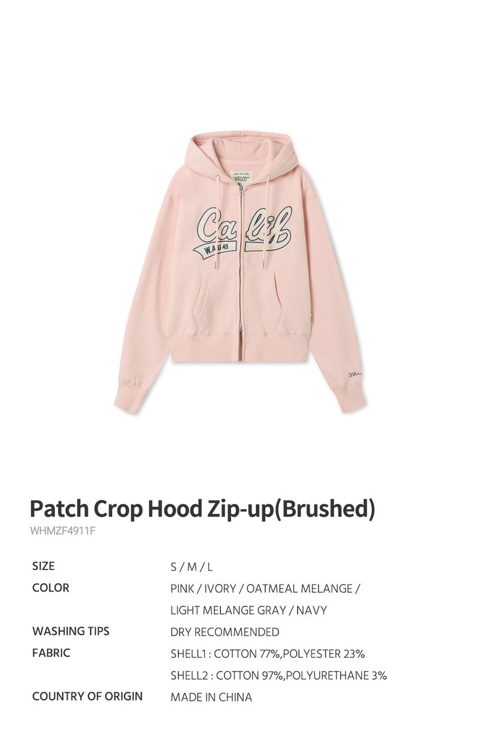Click the SIZE label
Image resolution: width=479 pixels, height=741 pixels.
point(44,567)
